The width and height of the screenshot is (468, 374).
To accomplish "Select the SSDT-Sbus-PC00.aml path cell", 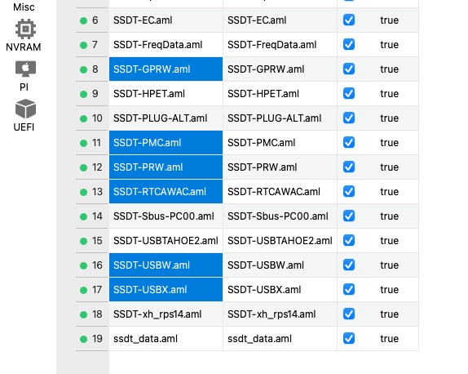I will [166, 216].
